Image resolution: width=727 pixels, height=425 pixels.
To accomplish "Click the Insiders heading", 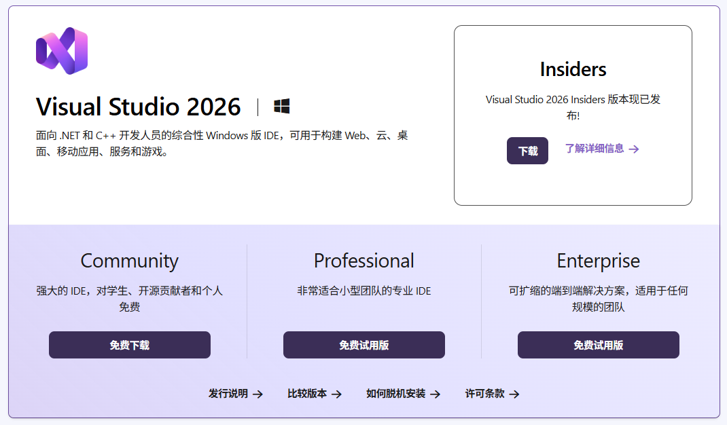I will pyautogui.click(x=573, y=69).
